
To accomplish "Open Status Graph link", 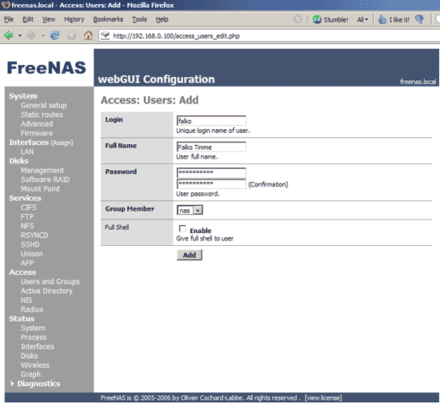I will [30, 374].
